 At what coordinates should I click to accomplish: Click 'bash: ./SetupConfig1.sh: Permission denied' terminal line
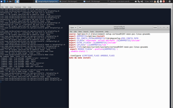coord(18,43)
